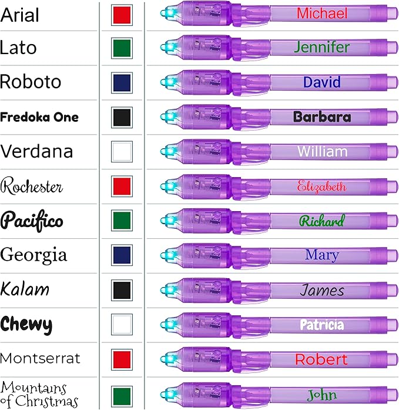This screenshot has height=410, width=399.
Task: Click the Montserrat font name
Action: pos(41,359)
